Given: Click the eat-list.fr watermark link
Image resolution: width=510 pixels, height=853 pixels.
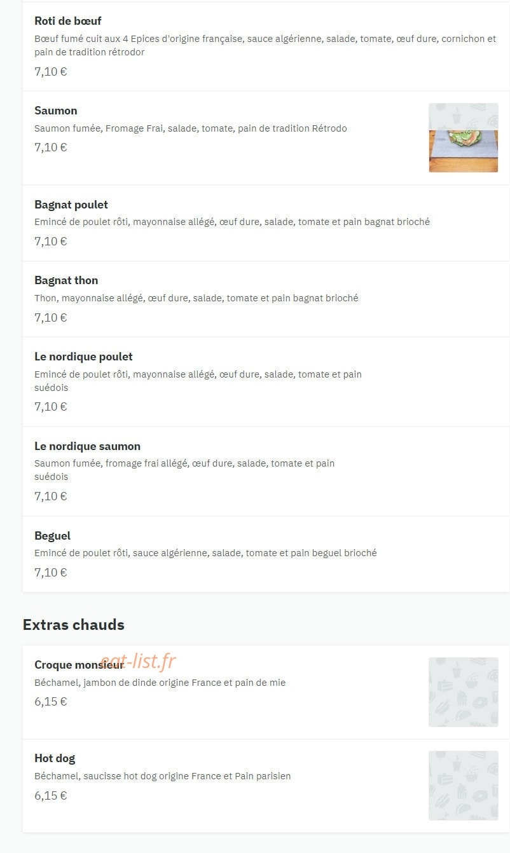Looking at the screenshot, I should point(138,661).
